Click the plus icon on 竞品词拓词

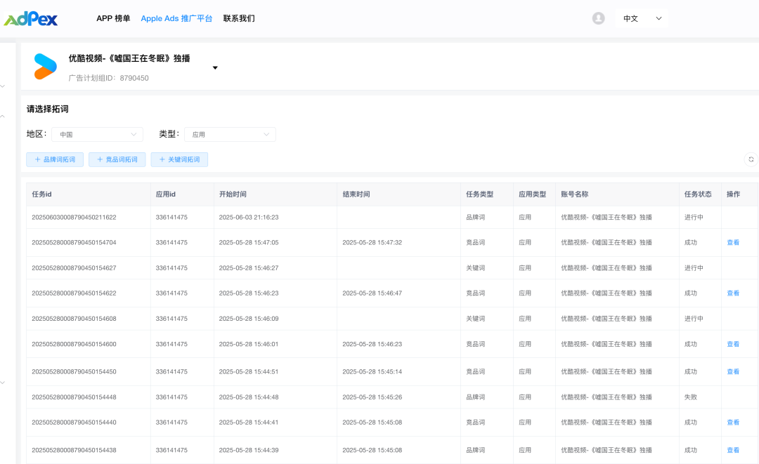coord(99,160)
